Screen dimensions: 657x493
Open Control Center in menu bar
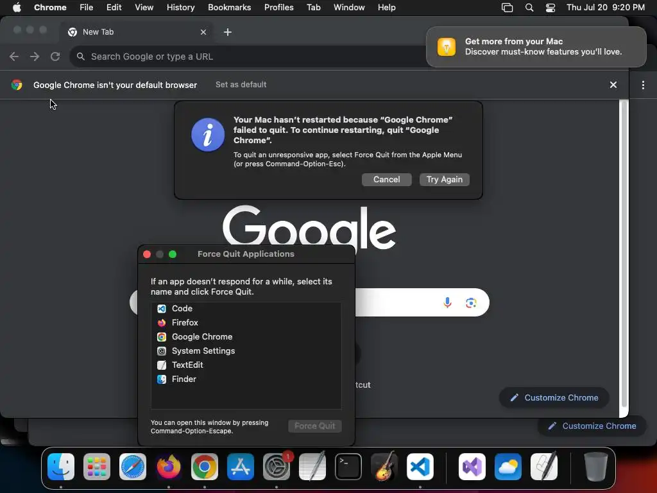coord(550,8)
